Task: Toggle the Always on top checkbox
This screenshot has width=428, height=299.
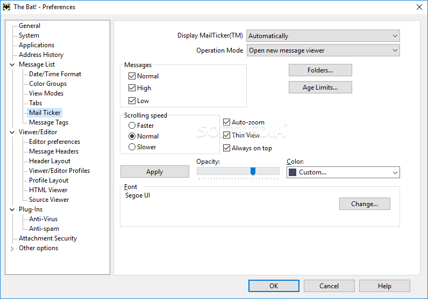Action: point(226,148)
